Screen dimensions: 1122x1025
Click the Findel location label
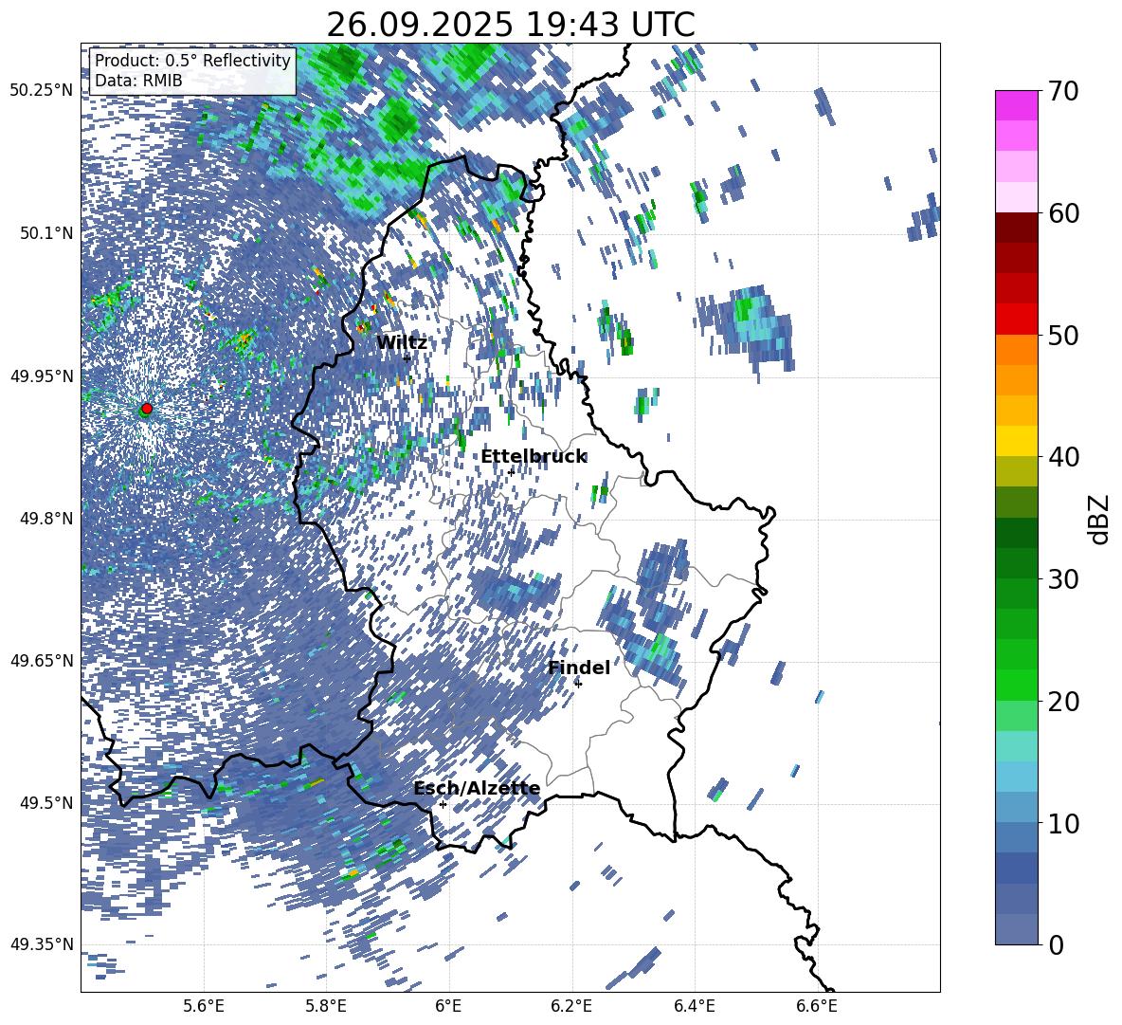[579, 668]
